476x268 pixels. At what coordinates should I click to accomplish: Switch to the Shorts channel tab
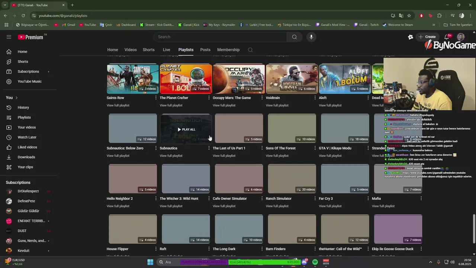click(x=149, y=50)
